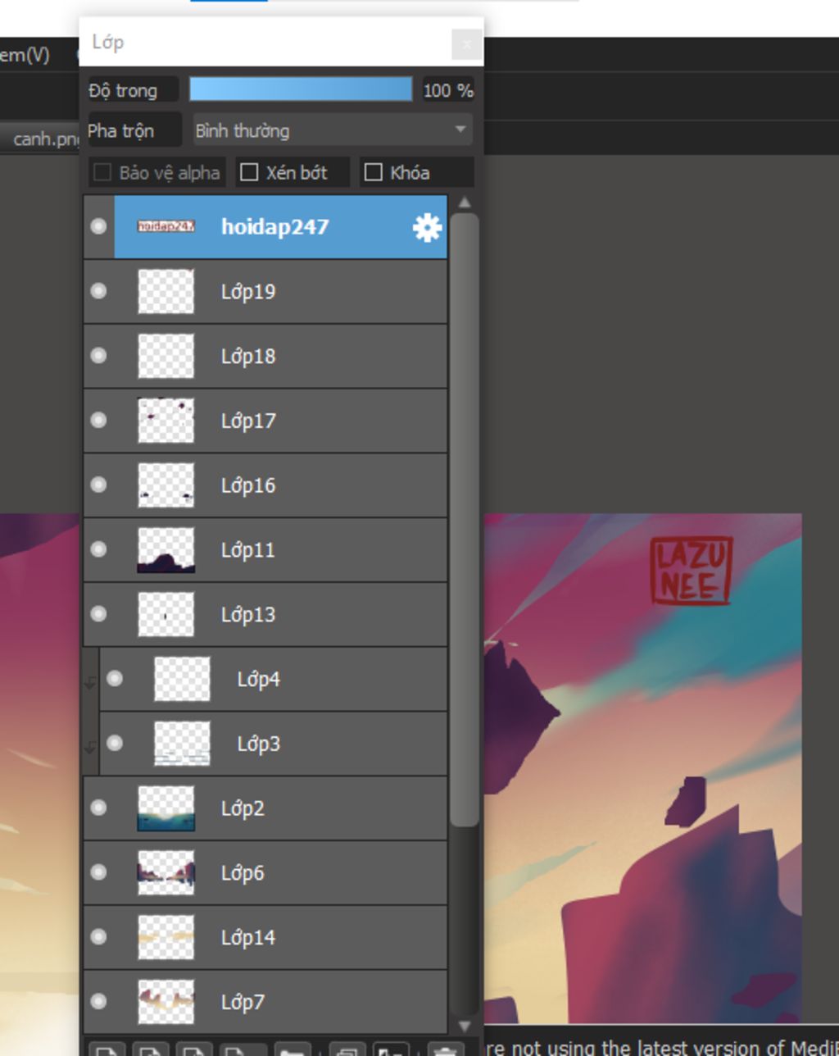Click the layer list scrollbar thumb
839x1056 pixels.
click(x=465, y=519)
